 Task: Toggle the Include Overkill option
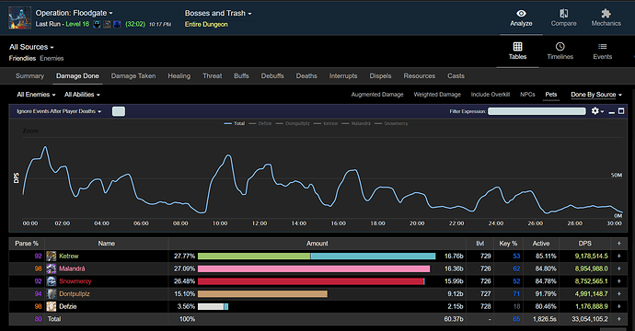point(490,95)
